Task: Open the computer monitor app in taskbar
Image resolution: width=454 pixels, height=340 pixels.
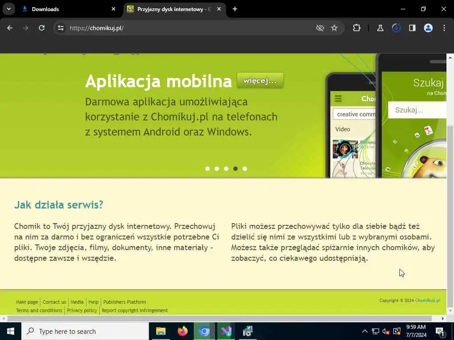Action: click(x=247, y=331)
